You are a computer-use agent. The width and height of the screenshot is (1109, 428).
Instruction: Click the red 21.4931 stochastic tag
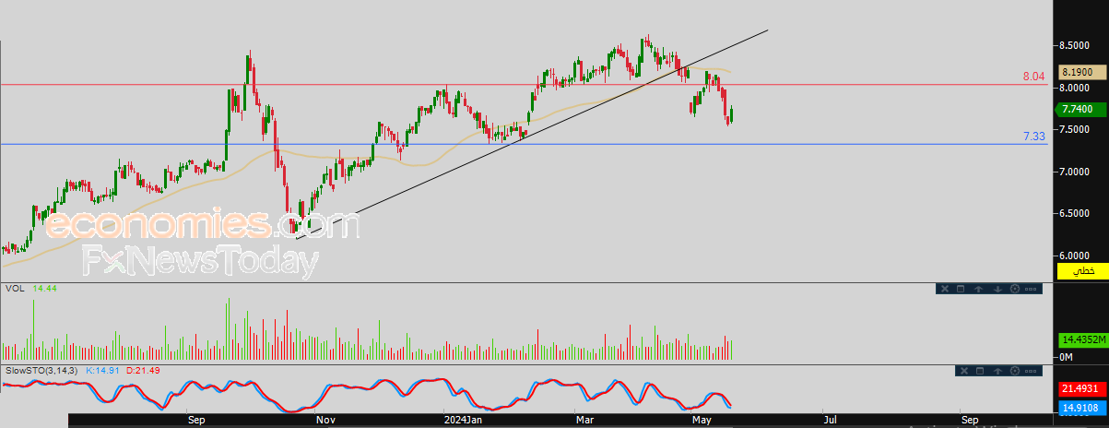[x=1082, y=390]
